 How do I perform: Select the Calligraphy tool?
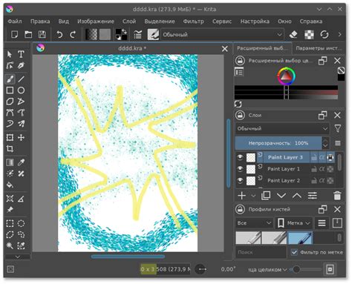pyautogui.click(x=21, y=65)
